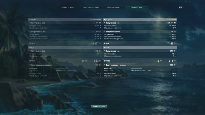This screenshot has width=205, height=115.
Task: Click credits icon beside 125 991 earned
Action: pos(175,23)
